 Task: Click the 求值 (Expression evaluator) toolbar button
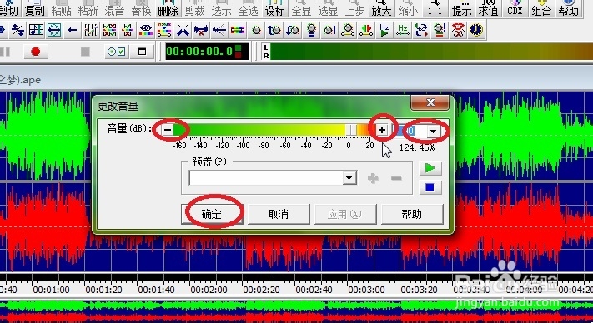(488, 9)
